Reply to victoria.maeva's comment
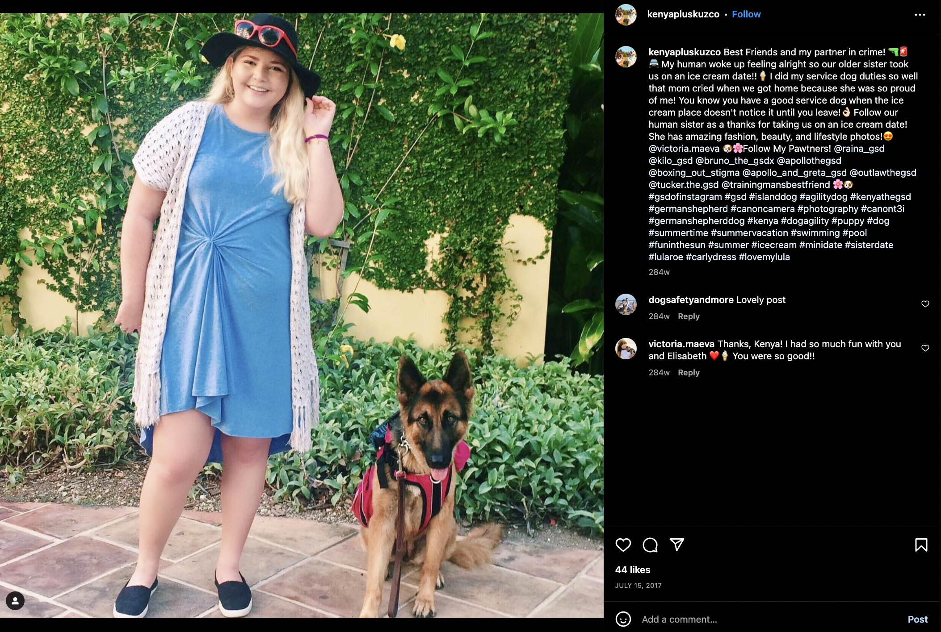 click(689, 373)
